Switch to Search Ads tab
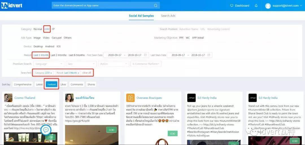The image size is (305, 145). coord(168,16)
